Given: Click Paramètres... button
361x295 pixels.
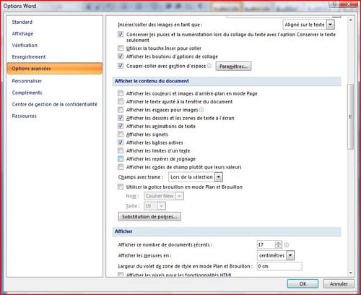Looking at the screenshot, I should (x=233, y=67).
